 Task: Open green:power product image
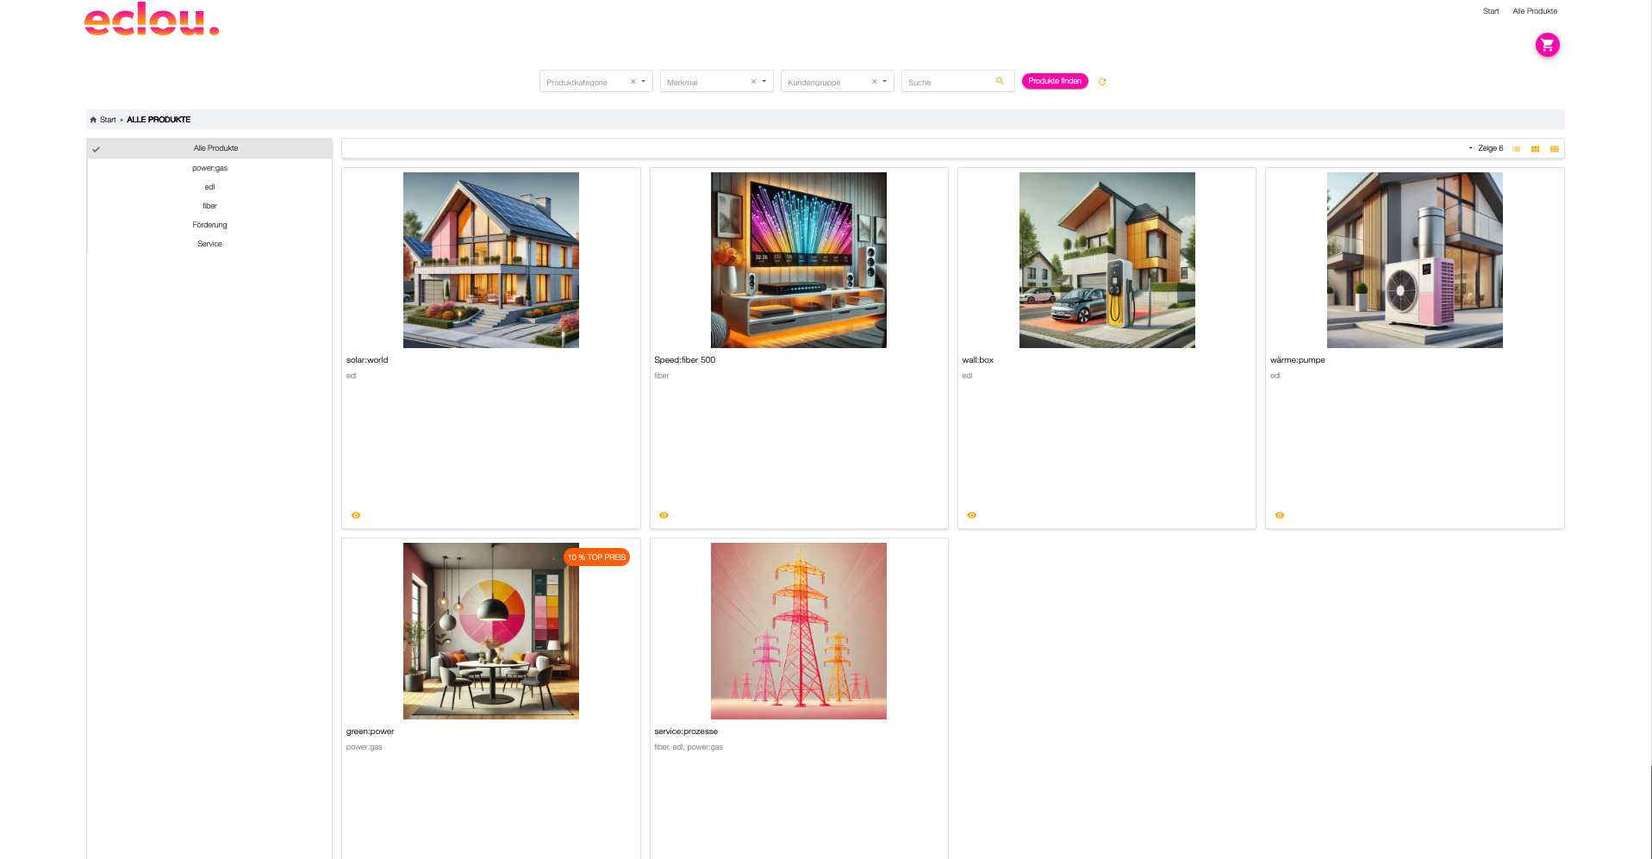[x=491, y=631]
